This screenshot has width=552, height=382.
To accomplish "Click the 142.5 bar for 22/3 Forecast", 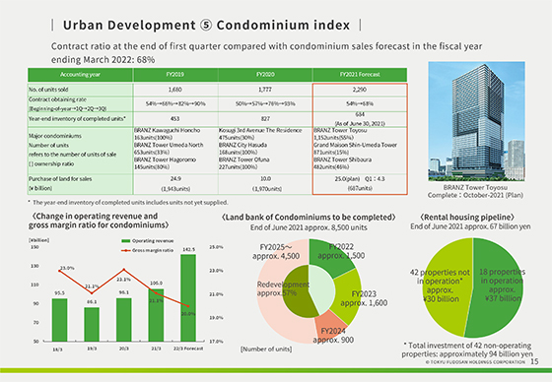I will [x=188, y=297].
